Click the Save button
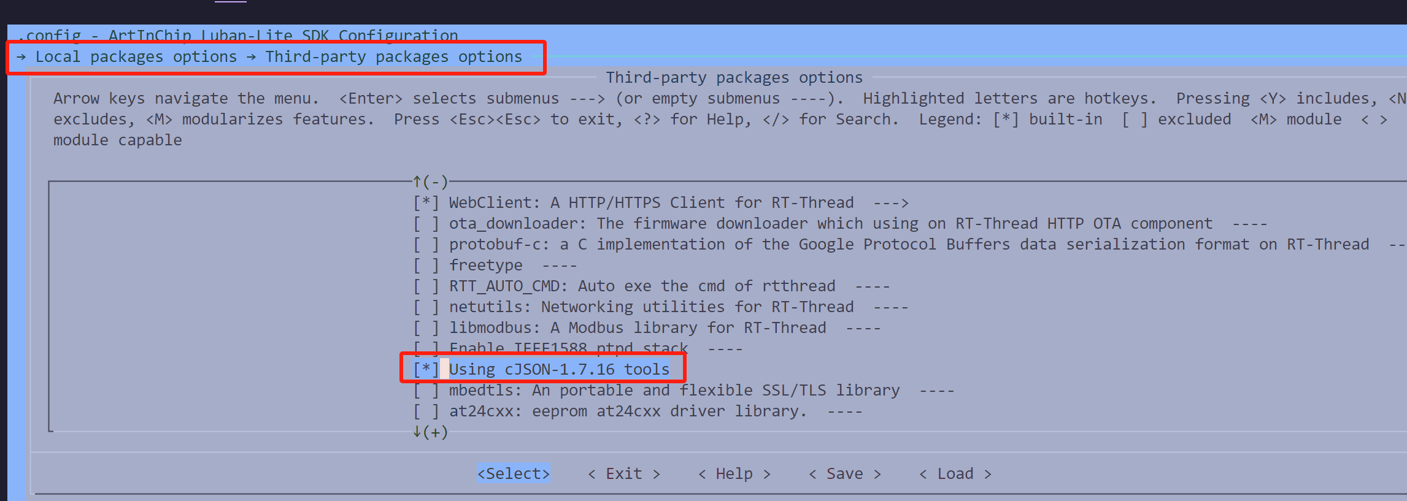The height and width of the screenshot is (501, 1407). click(845, 473)
